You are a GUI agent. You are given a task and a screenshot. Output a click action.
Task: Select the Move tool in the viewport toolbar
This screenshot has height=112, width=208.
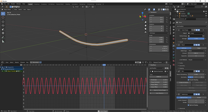tap(3, 22)
